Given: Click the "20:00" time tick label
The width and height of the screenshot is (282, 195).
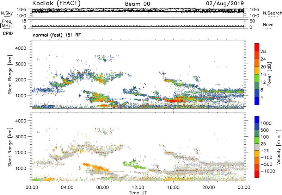Looking at the screenshot, I should [x=209, y=188].
